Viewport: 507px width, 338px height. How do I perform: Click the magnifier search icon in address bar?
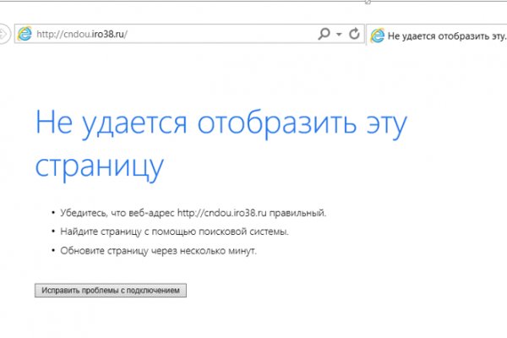coord(324,35)
